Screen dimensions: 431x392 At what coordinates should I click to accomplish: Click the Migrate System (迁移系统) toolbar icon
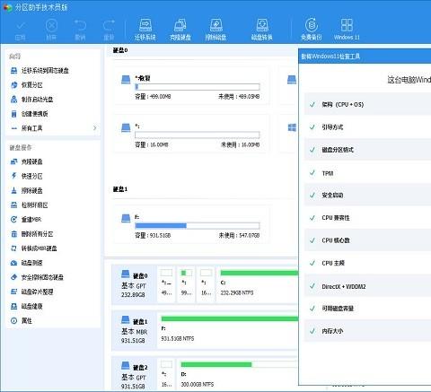145,30
